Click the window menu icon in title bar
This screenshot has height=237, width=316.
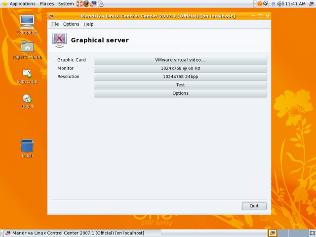click(x=51, y=16)
